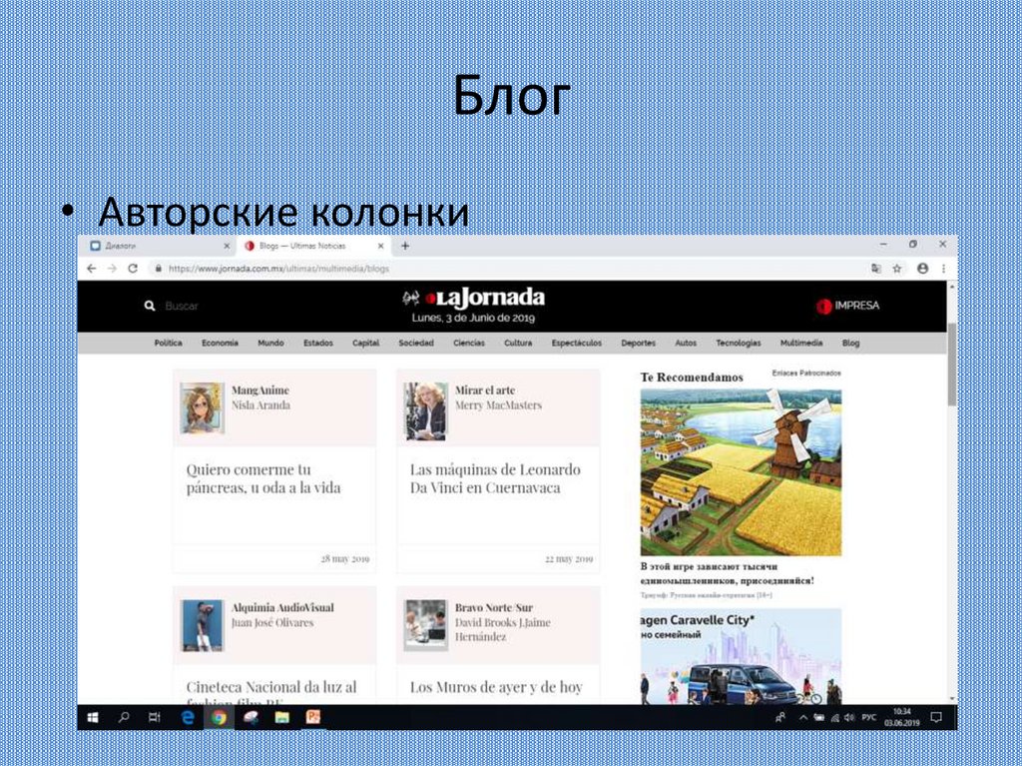Open the Cultura menu section

pyautogui.click(x=518, y=343)
